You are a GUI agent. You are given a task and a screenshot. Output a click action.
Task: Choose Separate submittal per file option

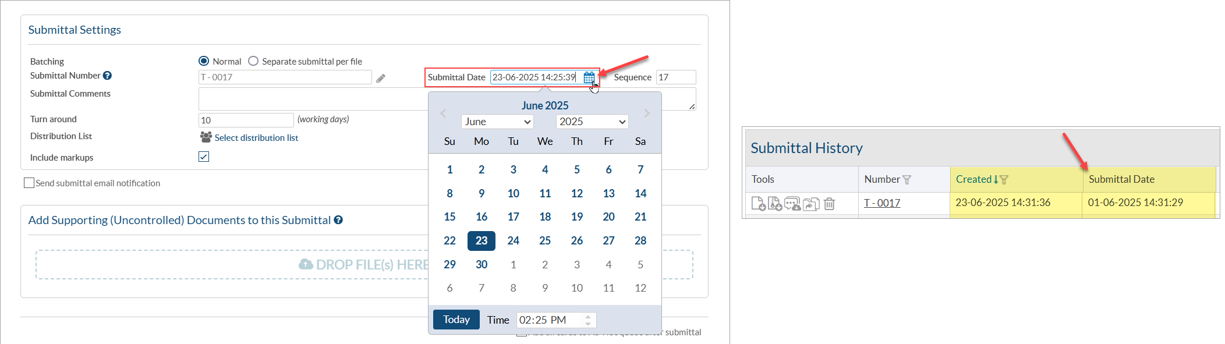pos(253,61)
